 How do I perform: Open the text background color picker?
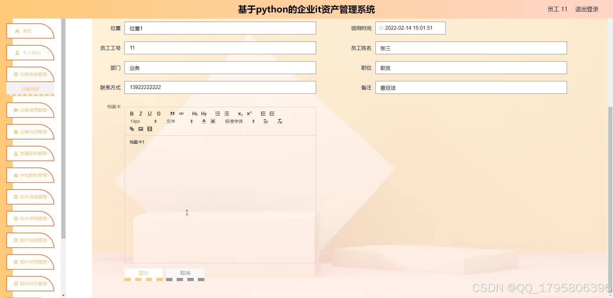click(213, 121)
